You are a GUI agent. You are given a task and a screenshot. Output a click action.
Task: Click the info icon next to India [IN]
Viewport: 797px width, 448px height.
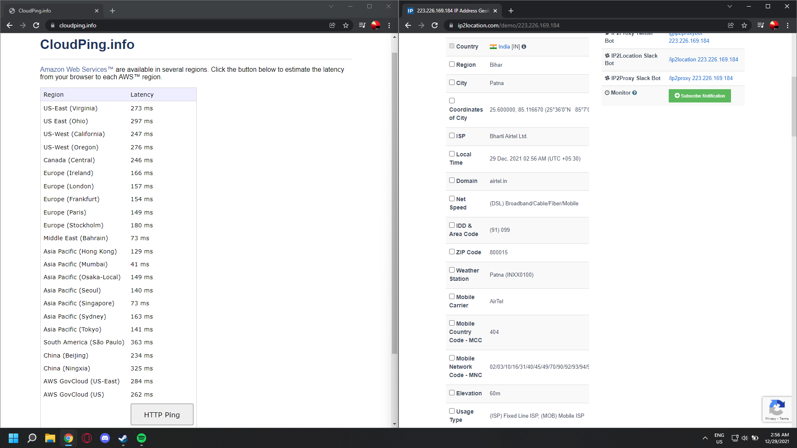coord(524,47)
